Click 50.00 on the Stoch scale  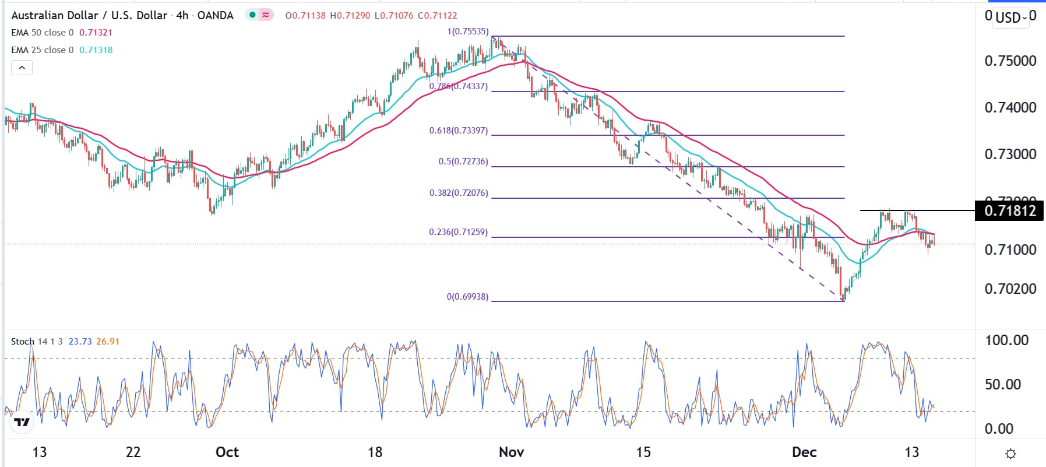click(1003, 384)
